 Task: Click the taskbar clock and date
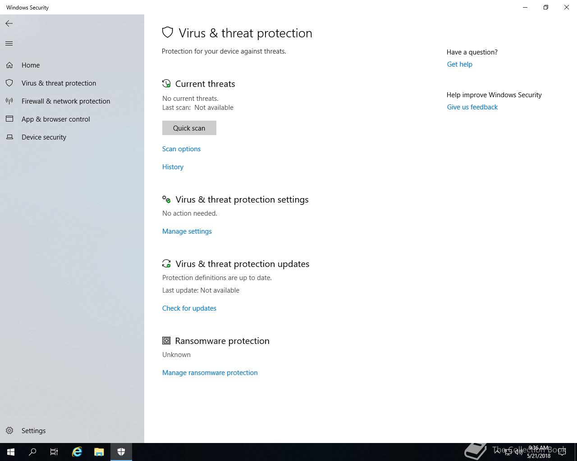(x=539, y=452)
